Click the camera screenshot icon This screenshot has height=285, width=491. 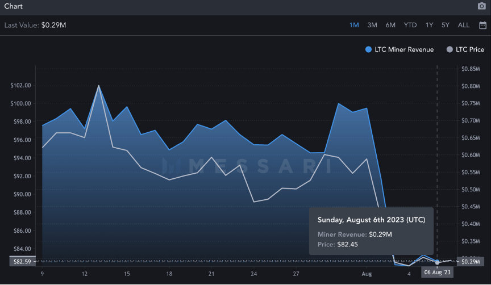pyautogui.click(x=481, y=6)
